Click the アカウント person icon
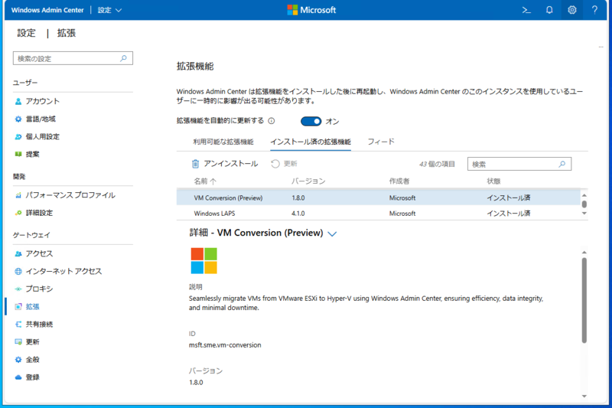This screenshot has height=408, width=612. 18,102
